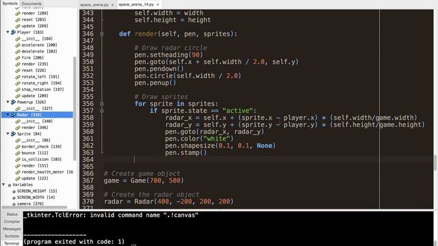Click line number 370 in editor margin
This screenshot has height=246, width=438.
88,202
